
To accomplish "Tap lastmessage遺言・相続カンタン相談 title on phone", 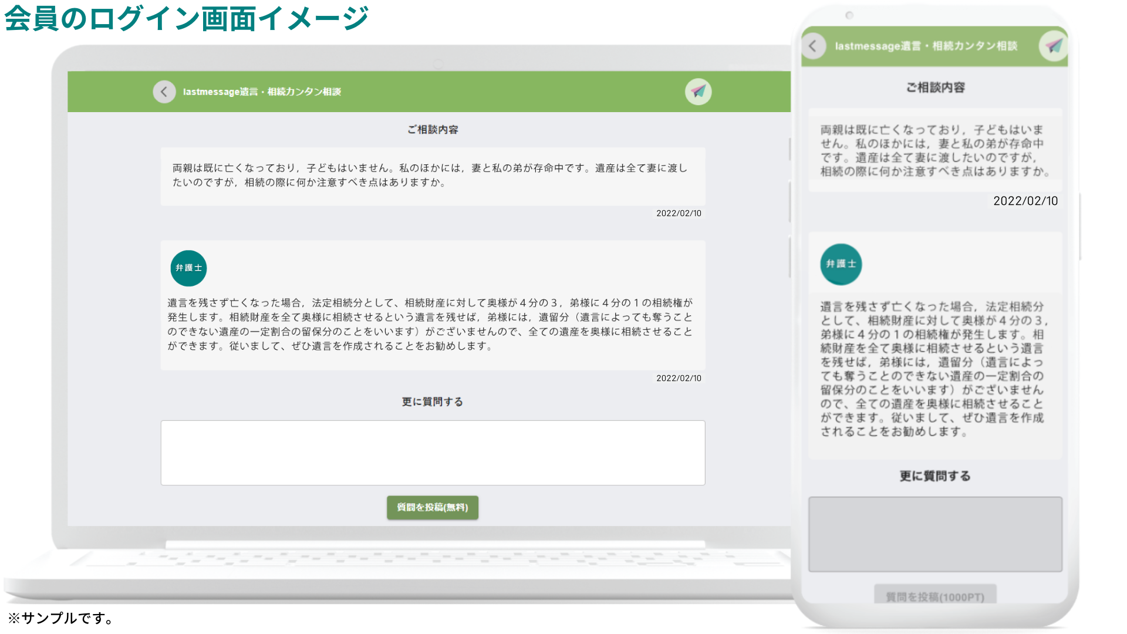I will pyautogui.click(x=926, y=46).
